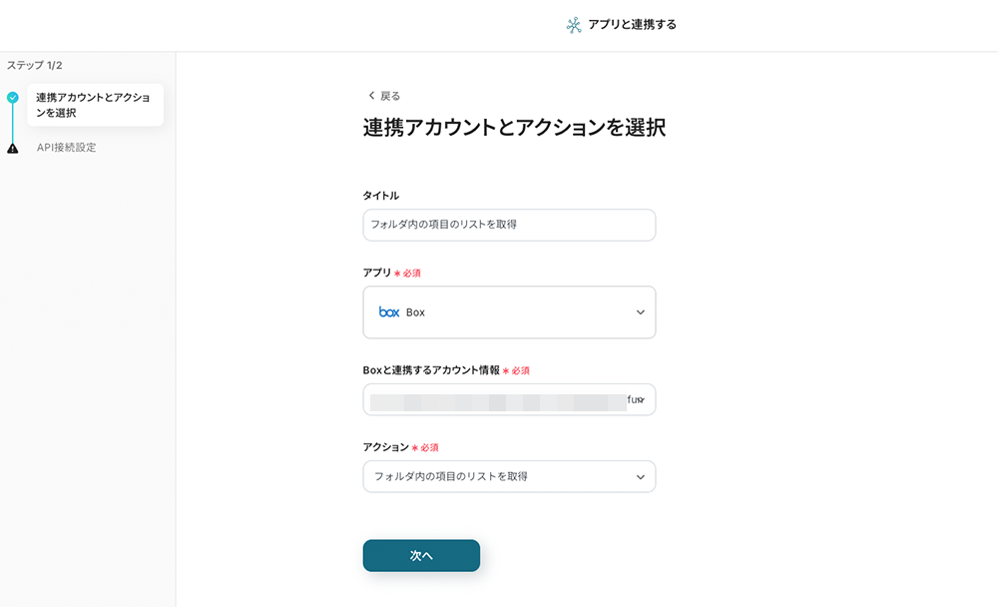This screenshot has width=998, height=607.
Task: Click the app integration icon in header
Action: tap(574, 25)
